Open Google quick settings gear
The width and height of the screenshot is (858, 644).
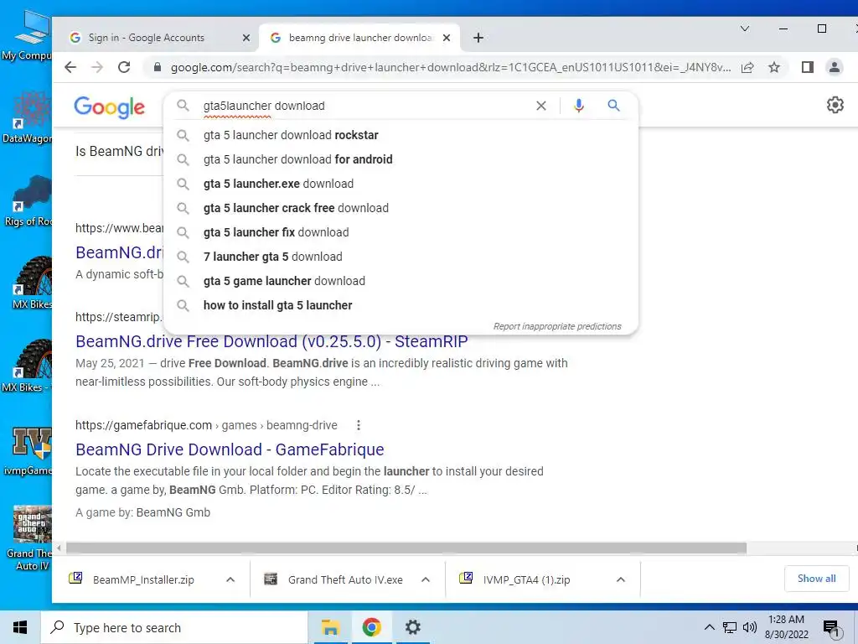835,105
